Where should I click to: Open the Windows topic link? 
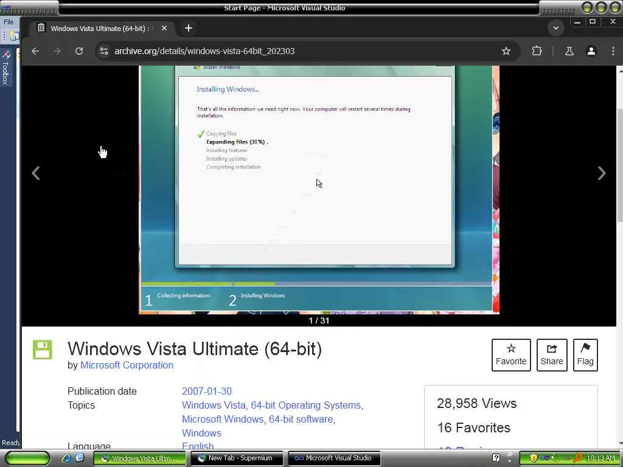201,433
